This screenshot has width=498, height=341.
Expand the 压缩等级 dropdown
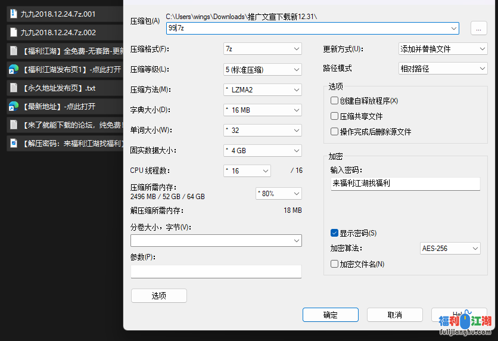[x=262, y=70]
